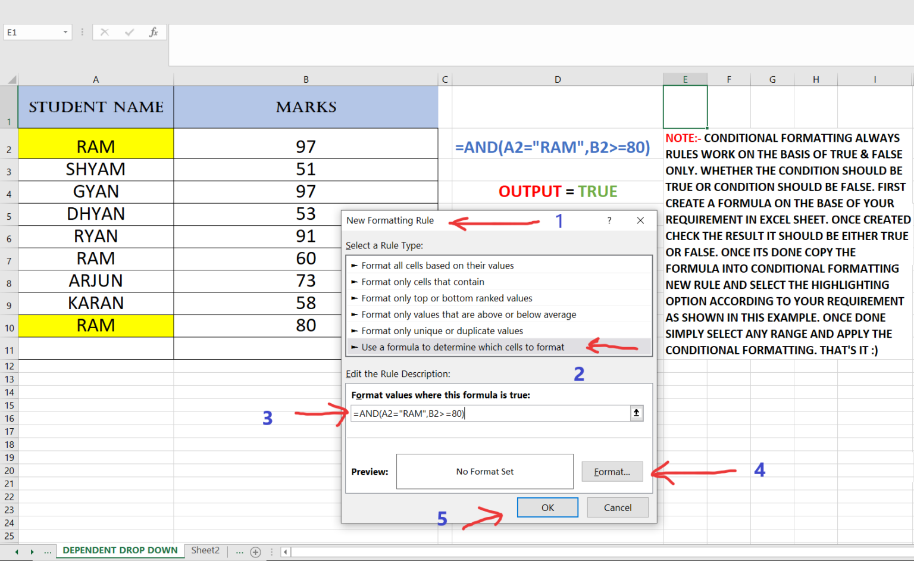Click the NOTE conditional formatting text block
The height and width of the screenshot is (561, 914).
pyautogui.click(x=788, y=244)
